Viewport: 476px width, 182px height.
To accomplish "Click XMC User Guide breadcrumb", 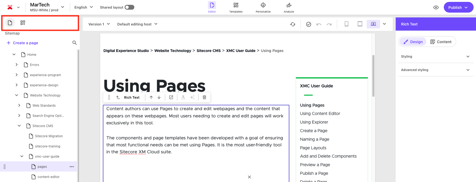I will [241, 51].
